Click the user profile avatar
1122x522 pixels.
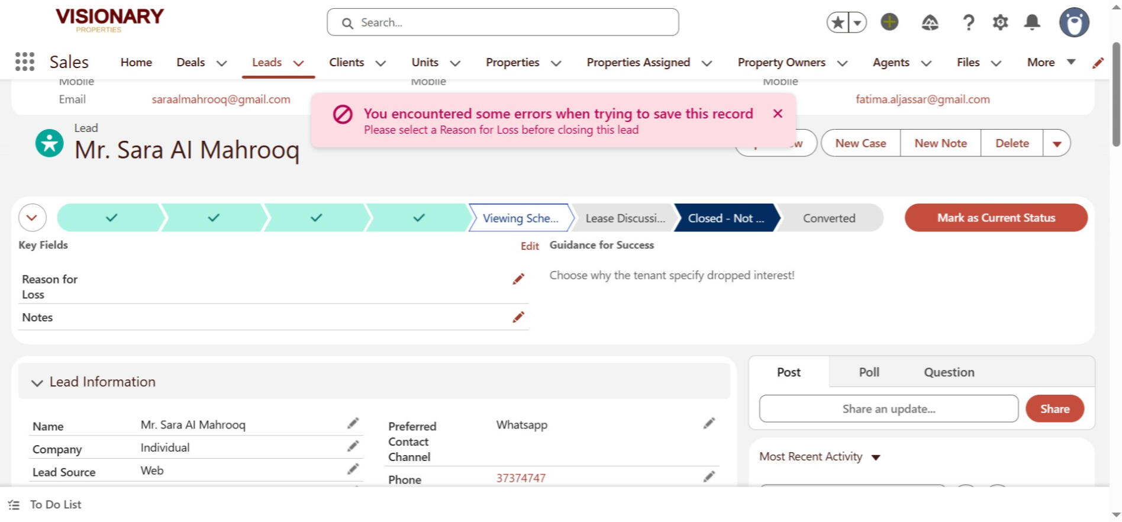(x=1073, y=23)
